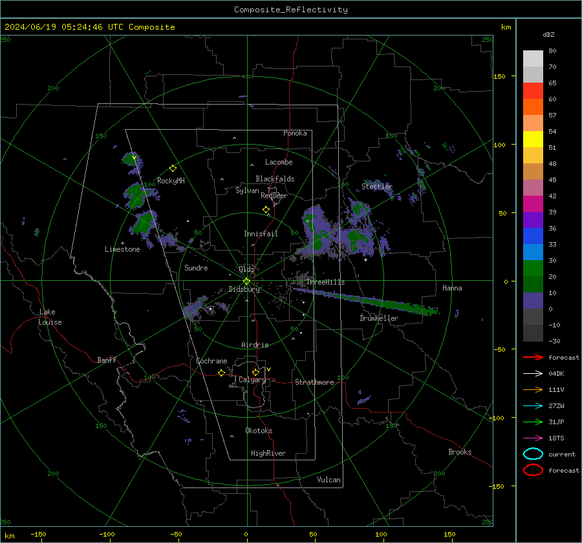Click the Olds town label
The height and width of the screenshot is (543, 582).
pyautogui.click(x=246, y=269)
